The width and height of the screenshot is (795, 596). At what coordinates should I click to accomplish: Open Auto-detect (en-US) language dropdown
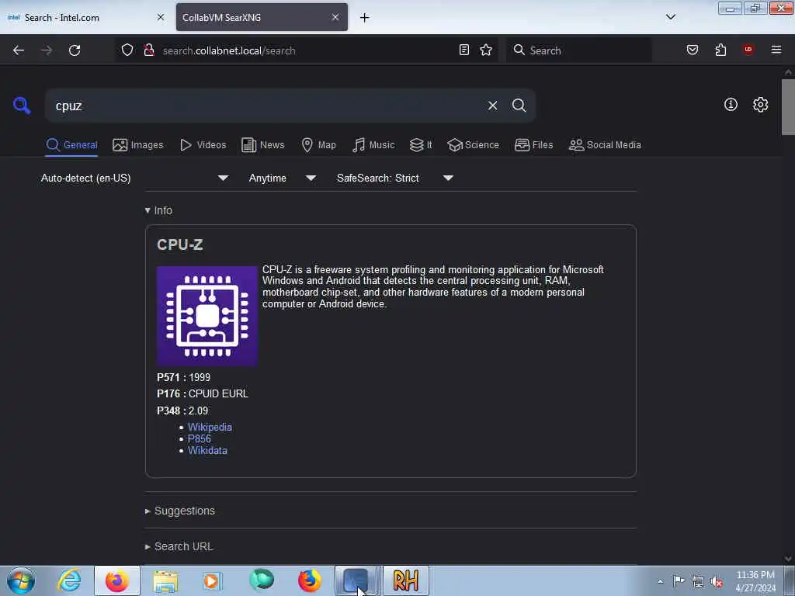point(134,178)
